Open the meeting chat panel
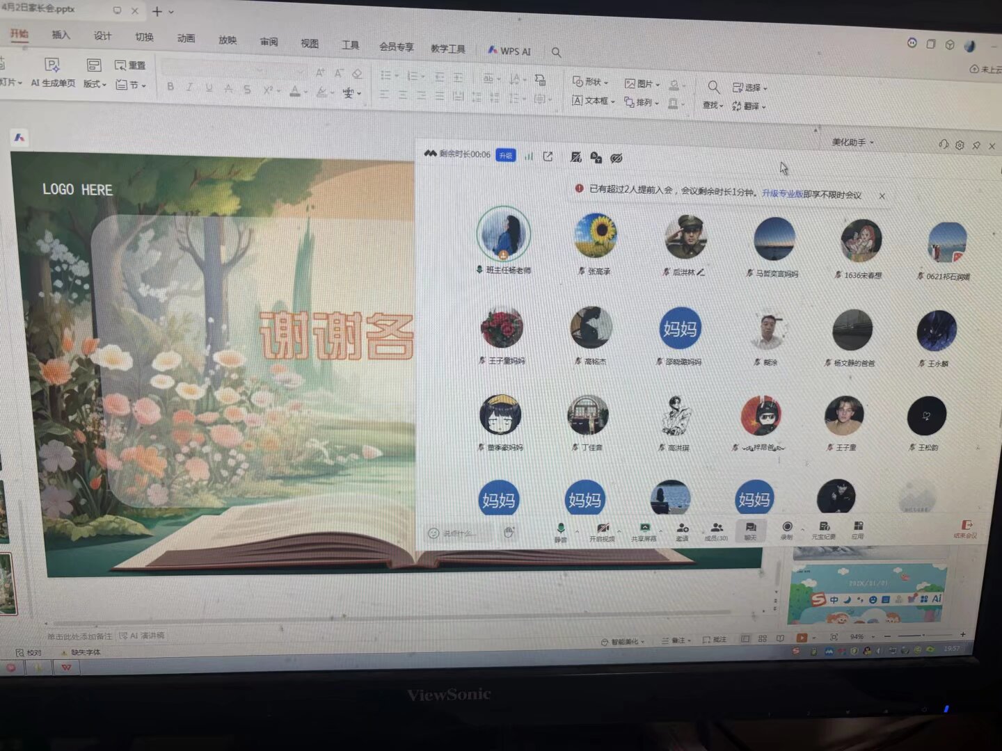Viewport: 1002px width, 751px height. [751, 529]
